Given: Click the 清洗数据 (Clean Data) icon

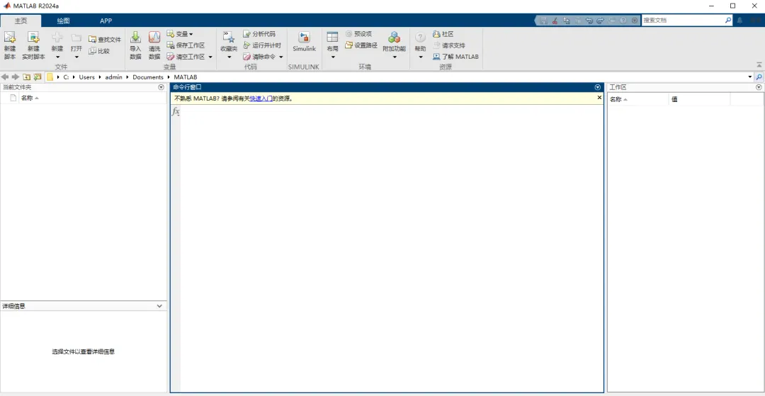Looking at the screenshot, I should [x=154, y=37].
